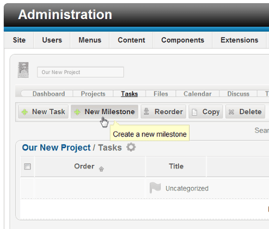Click the Copy page icon
Viewport: 269px width, 229px height.
tap(194, 113)
